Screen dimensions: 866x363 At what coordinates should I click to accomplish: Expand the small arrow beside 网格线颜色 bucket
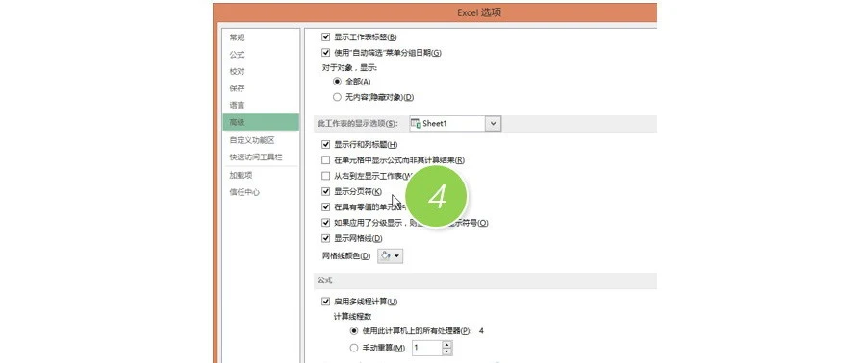[397, 256]
